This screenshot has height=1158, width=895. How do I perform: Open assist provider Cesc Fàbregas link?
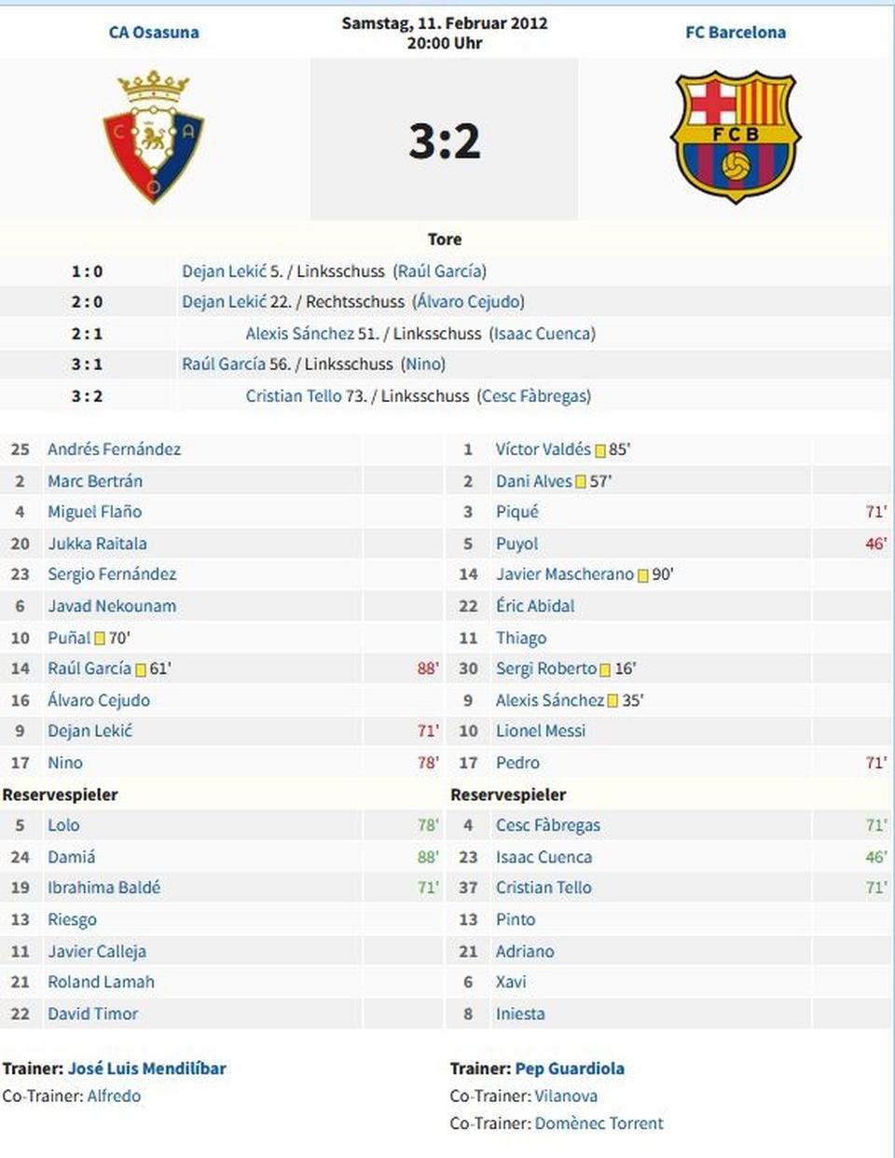[x=535, y=396]
